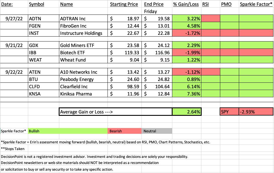This screenshot has width=274, height=173.
Task: Click CLFD's 6.14% gain cell
Action: pos(187,86)
